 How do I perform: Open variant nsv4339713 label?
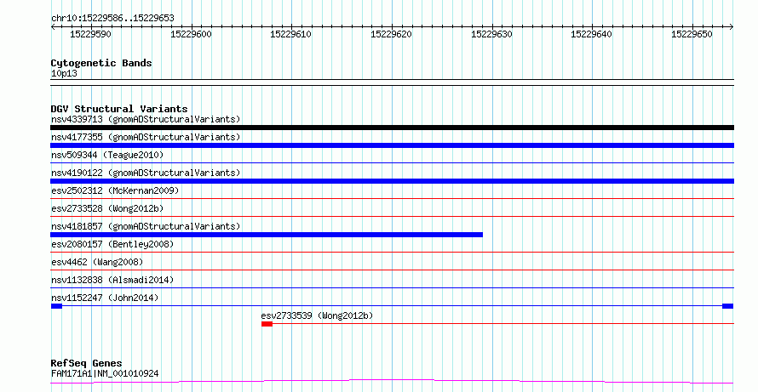click(x=146, y=119)
